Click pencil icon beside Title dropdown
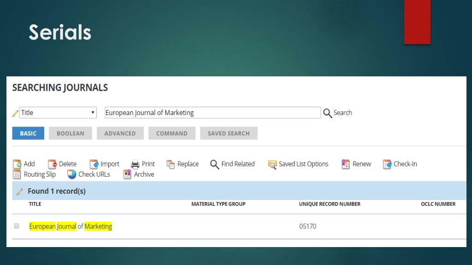 (15, 113)
